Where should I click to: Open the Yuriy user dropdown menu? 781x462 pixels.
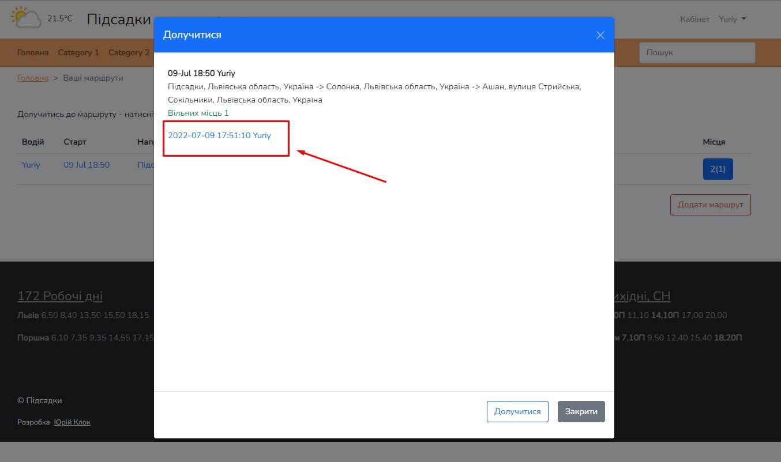(732, 19)
